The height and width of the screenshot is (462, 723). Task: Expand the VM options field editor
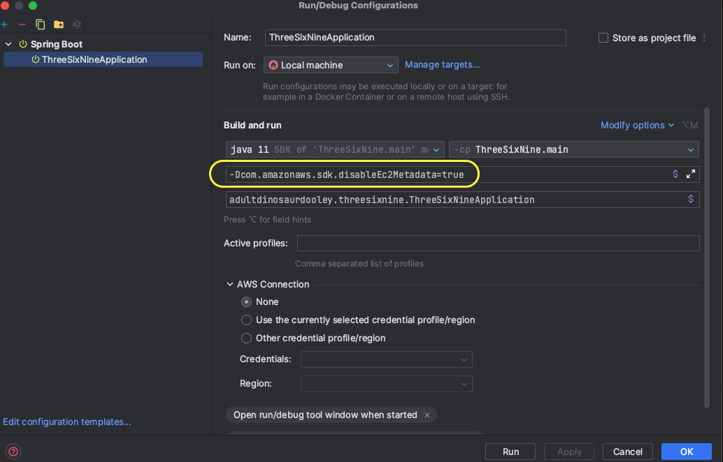click(691, 174)
